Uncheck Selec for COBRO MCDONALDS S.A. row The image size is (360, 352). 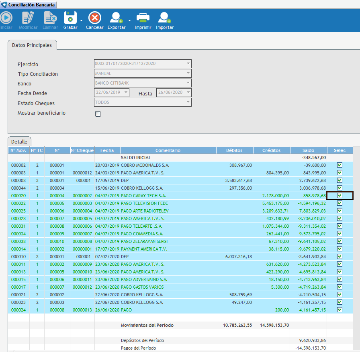coord(340,165)
